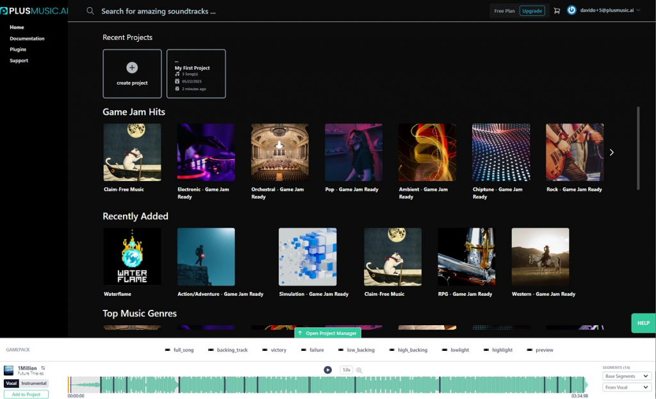The height and width of the screenshot is (399, 656).
Task: Click the PlusMusic.AI logo
Action: point(34,11)
